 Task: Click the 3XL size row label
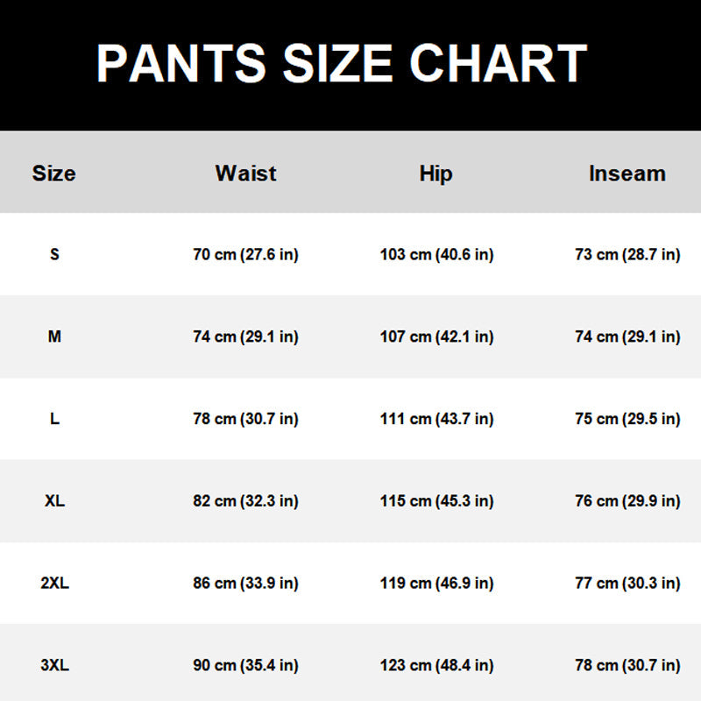point(54,666)
